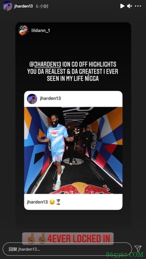Open the three-dot more options menu
This screenshot has width=146, height=259.
click(138, 6)
